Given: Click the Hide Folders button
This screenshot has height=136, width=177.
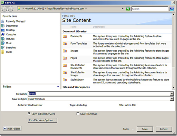Looking at the screenshot, I should 12,129.
